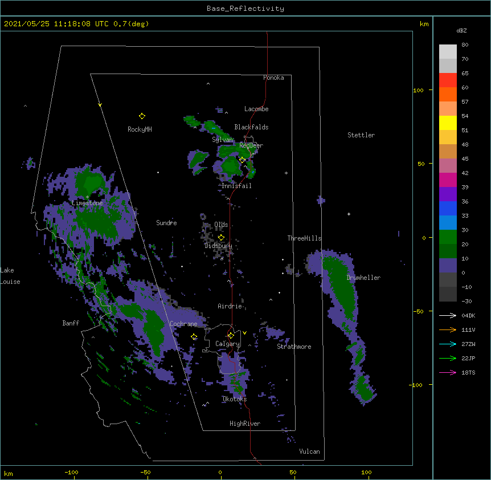Click the green 22JP arrow in legend
The image size is (491, 480).
tap(448, 358)
